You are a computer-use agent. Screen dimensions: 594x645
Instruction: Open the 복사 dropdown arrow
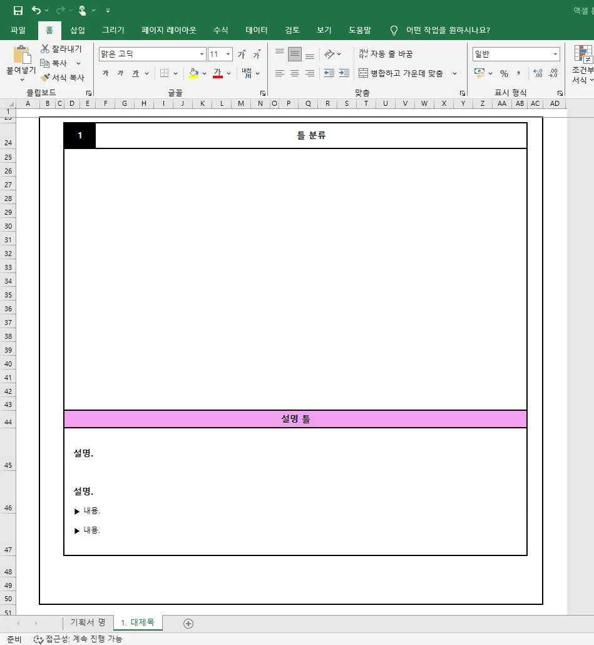(78, 63)
